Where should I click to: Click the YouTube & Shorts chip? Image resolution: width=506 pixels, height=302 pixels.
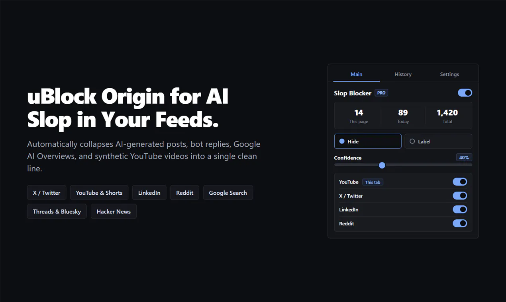[x=99, y=193]
